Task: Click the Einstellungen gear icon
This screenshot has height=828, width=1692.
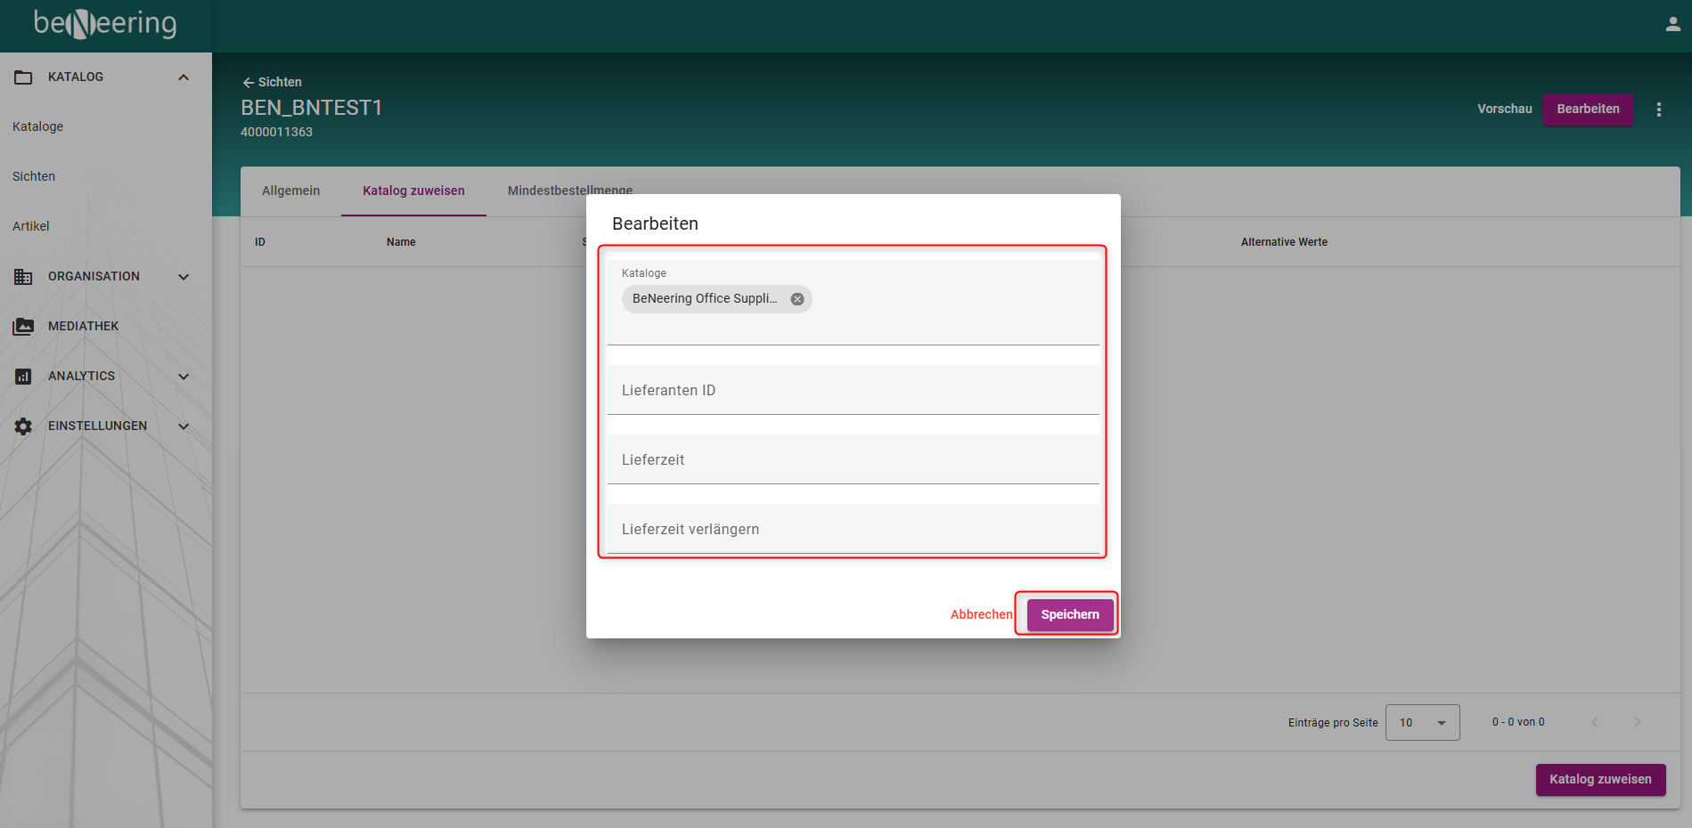Action: pyautogui.click(x=23, y=426)
